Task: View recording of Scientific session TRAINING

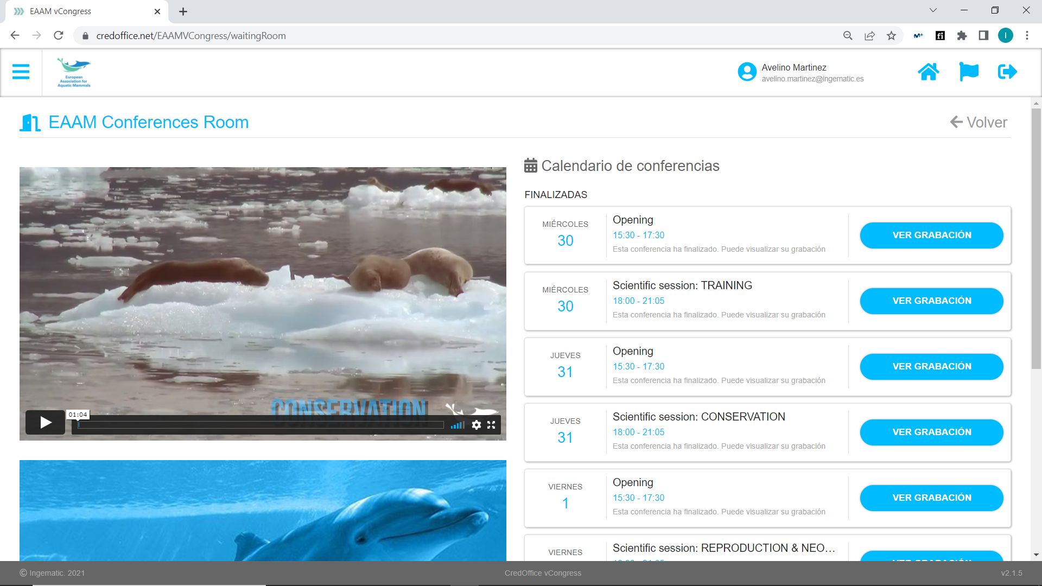Action: pyautogui.click(x=931, y=301)
